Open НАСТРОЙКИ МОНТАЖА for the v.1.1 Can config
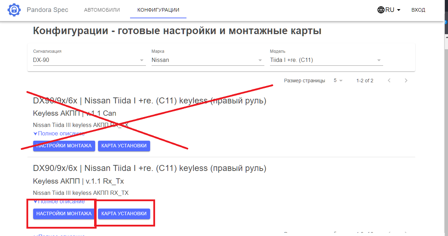The image size is (448, 236). coord(64,146)
